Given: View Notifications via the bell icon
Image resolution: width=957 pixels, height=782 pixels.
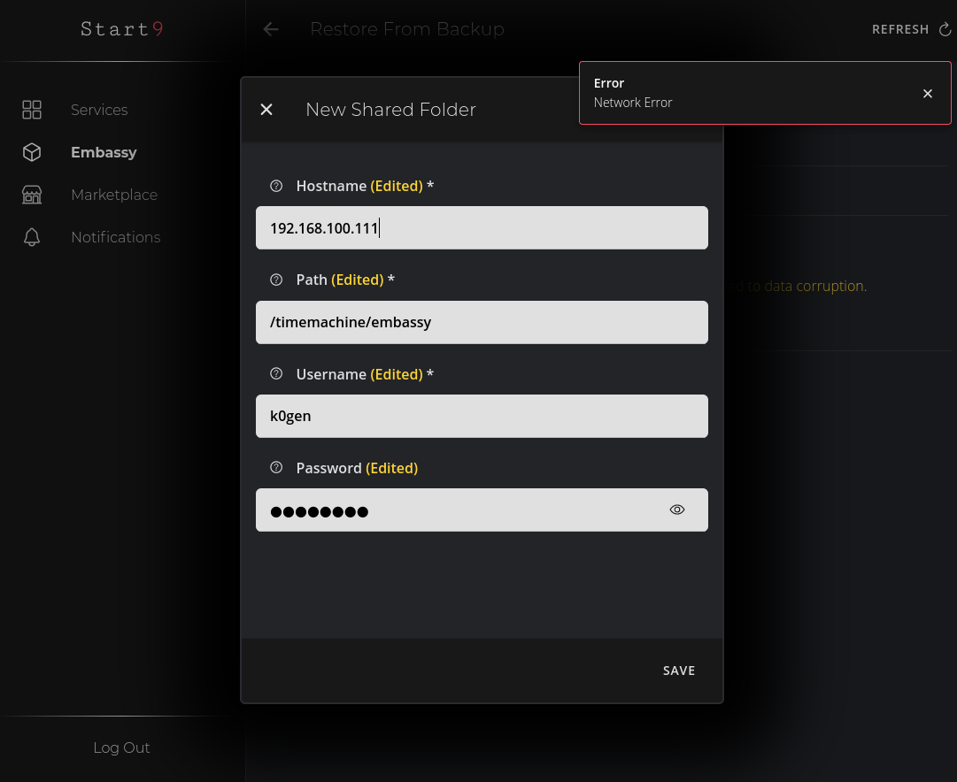Looking at the screenshot, I should 32,237.
